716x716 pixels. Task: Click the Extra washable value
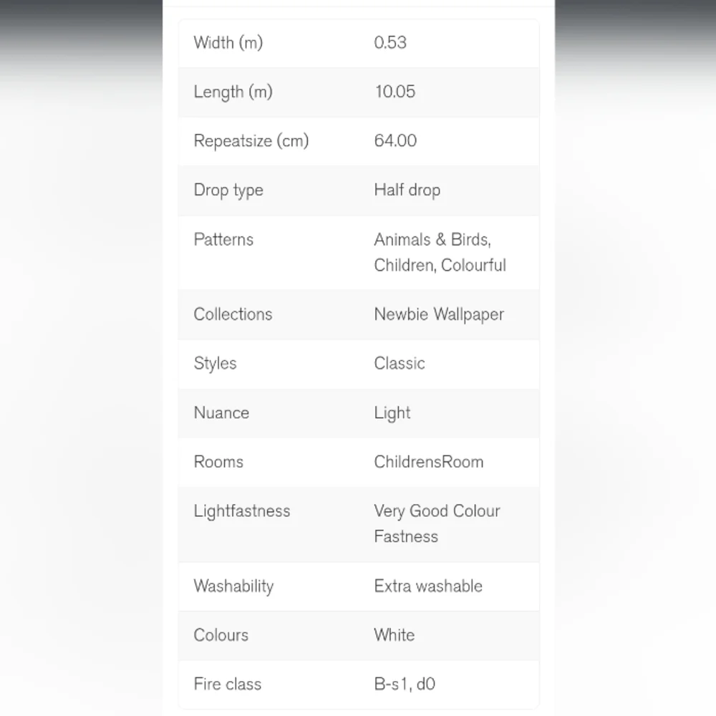coord(428,586)
